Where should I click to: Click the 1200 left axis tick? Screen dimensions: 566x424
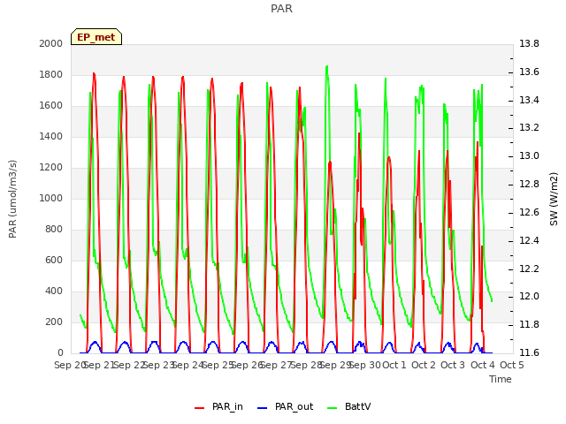tap(51, 167)
